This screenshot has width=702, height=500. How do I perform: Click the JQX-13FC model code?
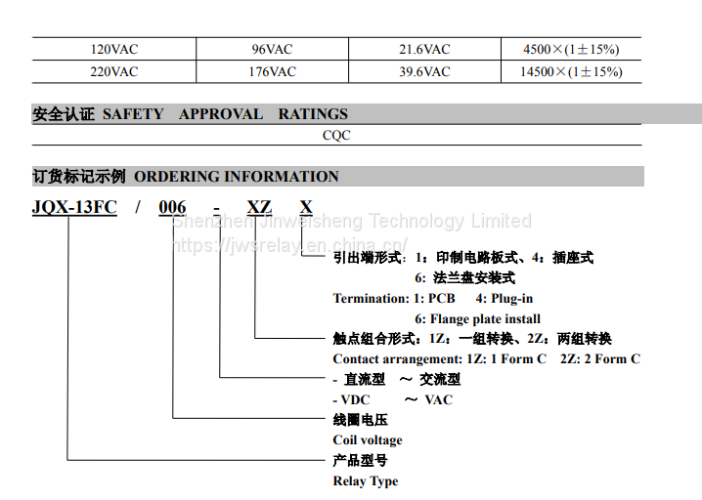click(74, 206)
